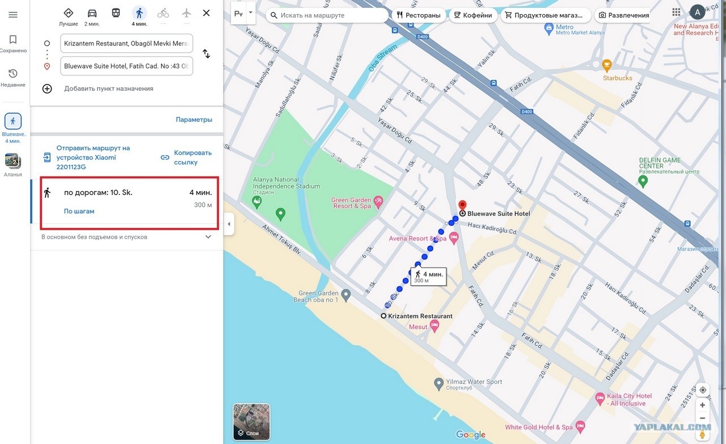Copy the route link
Screen dimensions: 726x444
pyautogui.click(x=186, y=158)
